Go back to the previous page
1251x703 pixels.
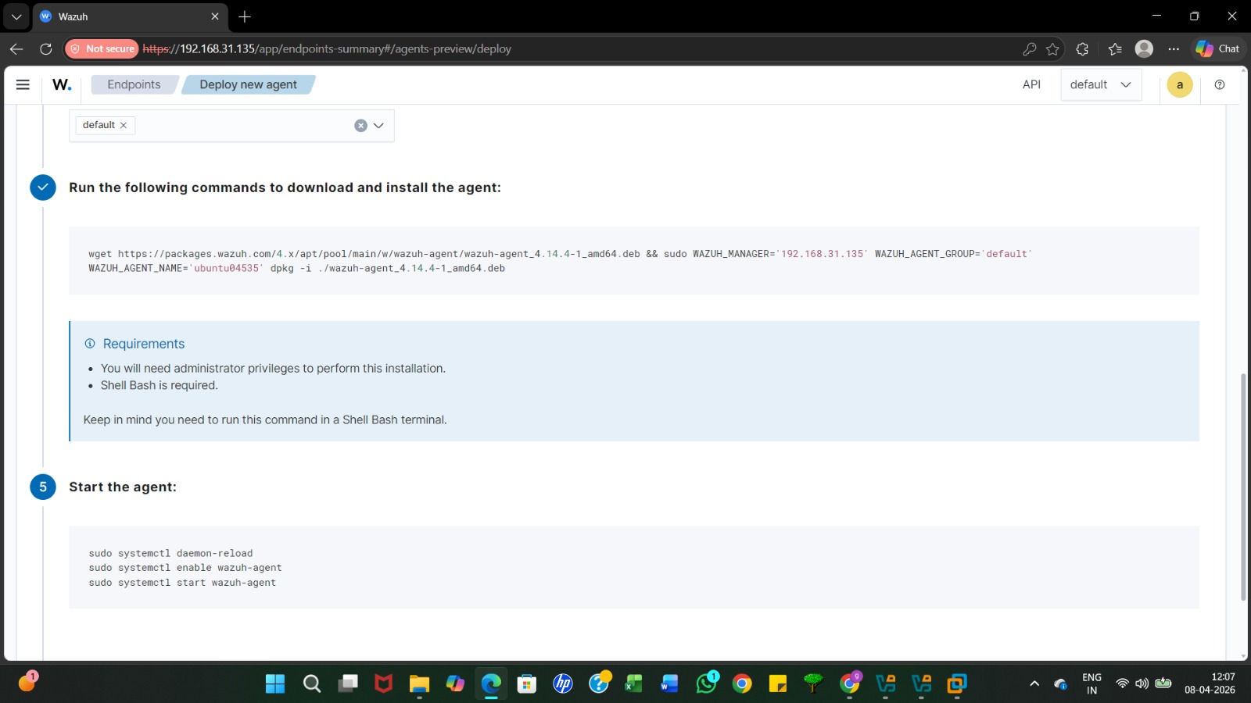click(16, 48)
